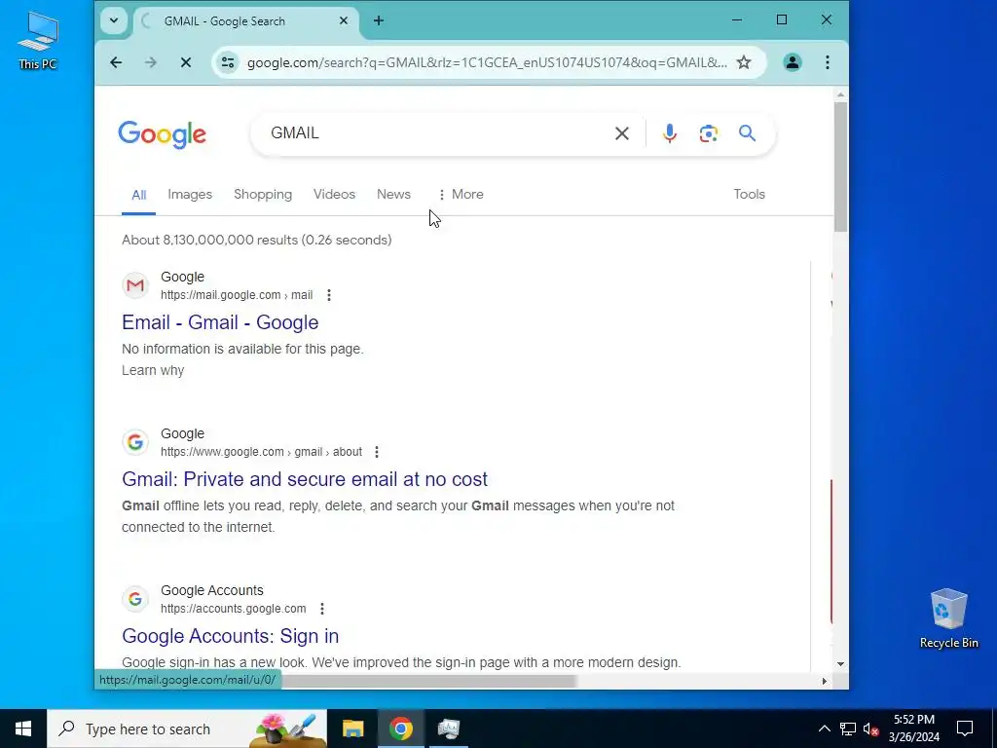Open the Chrome profile icon
The width and height of the screenshot is (997, 748).
tap(793, 62)
